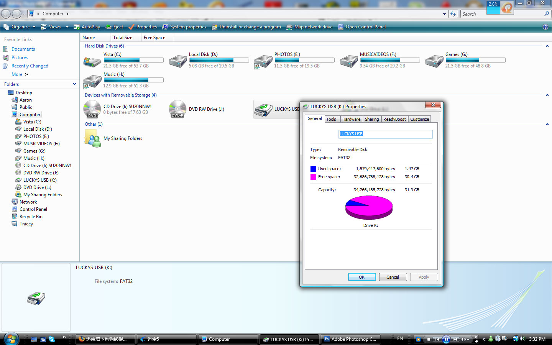Click Cancel in the Properties dialog
This screenshot has width=552, height=345.
click(393, 277)
